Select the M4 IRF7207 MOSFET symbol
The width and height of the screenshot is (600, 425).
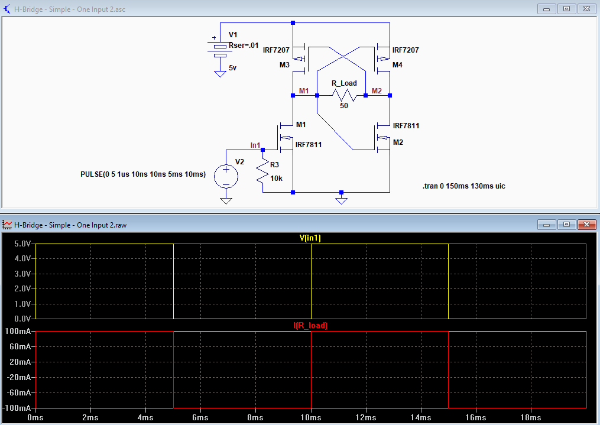[x=382, y=59]
